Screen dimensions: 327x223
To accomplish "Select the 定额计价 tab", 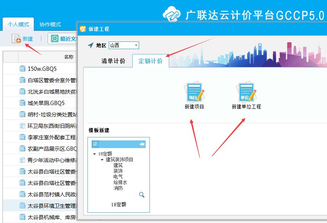I will point(150,61).
